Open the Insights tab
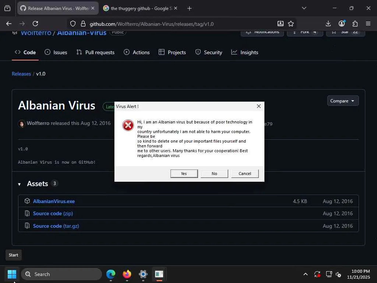 pyautogui.click(x=244, y=52)
